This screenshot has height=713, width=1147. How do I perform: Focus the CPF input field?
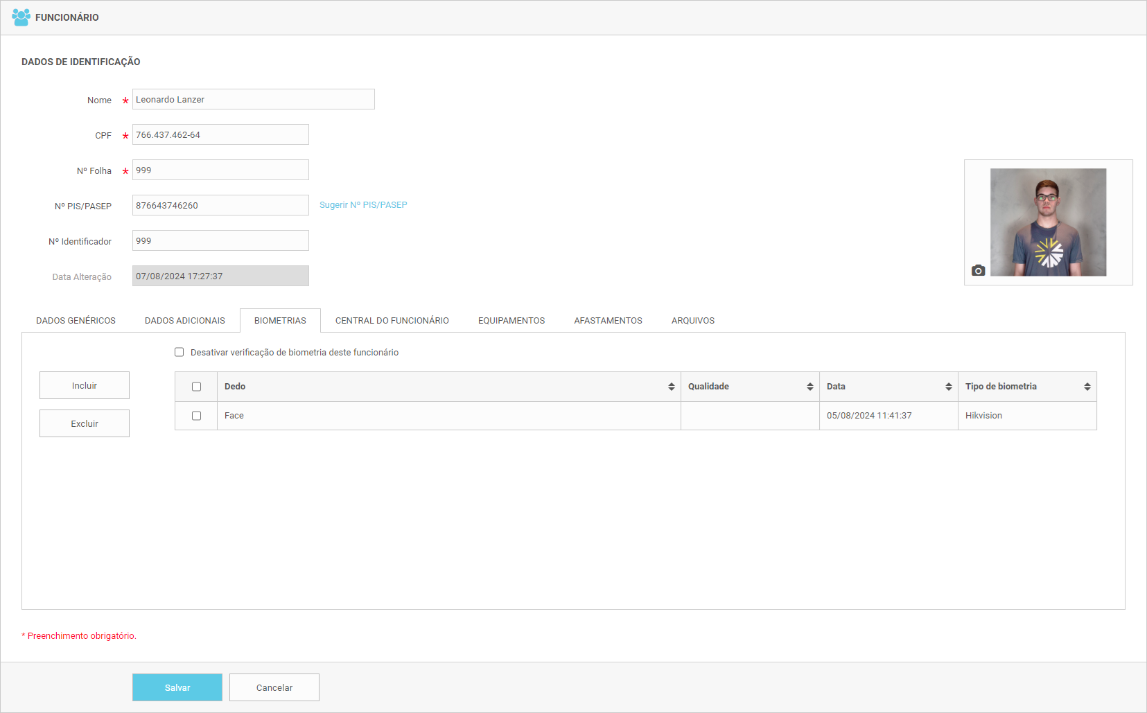pyautogui.click(x=220, y=135)
